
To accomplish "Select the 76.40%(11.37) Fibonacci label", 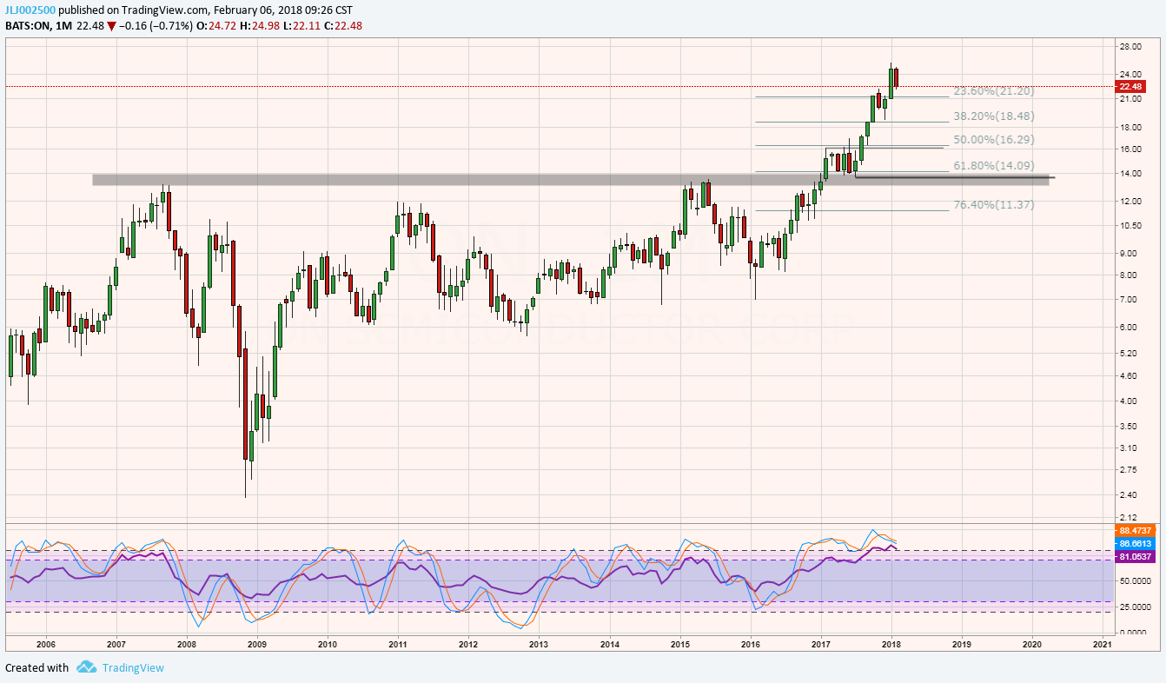I will point(994,204).
